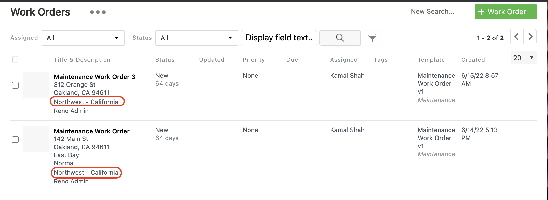The width and height of the screenshot is (548, 200).
Task: Start a New Search
Action: (432, 11)
